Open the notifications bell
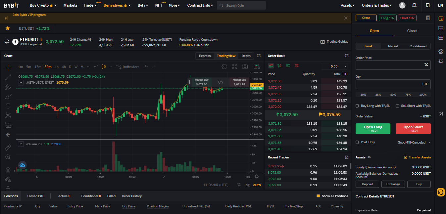 coord(415,5)
